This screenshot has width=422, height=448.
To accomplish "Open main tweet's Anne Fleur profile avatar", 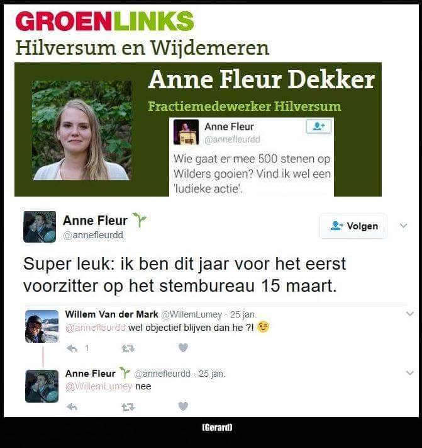I will [x=40, y=227].
